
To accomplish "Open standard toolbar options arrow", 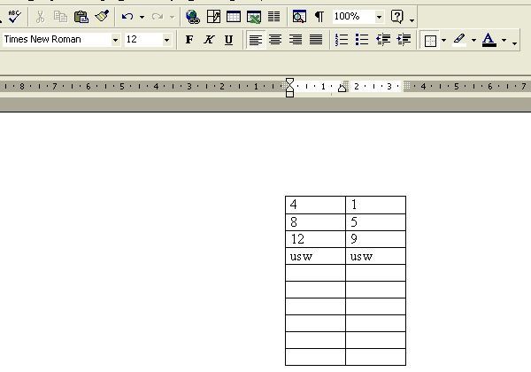I will pos(412,19).
